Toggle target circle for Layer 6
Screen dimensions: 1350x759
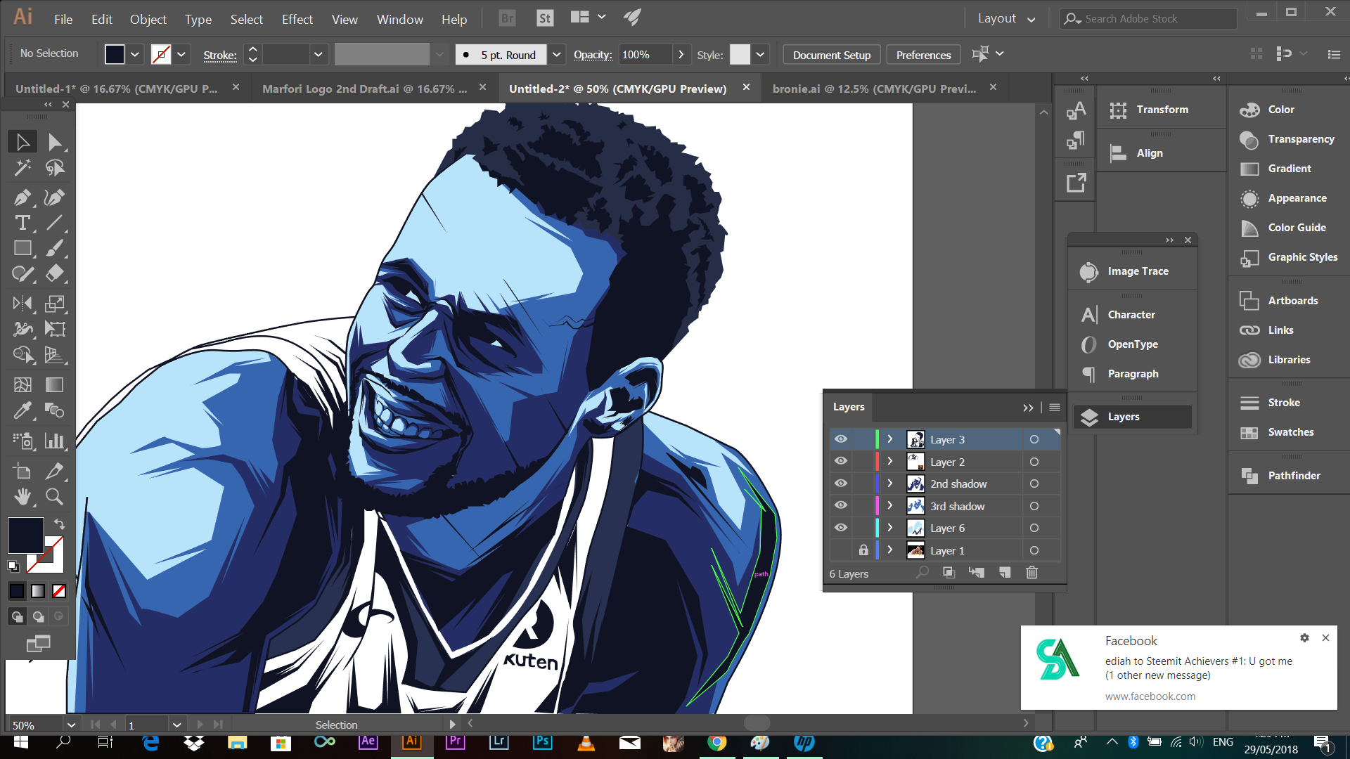[1034, 528]
